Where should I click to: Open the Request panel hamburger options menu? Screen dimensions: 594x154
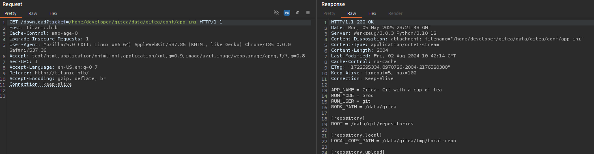(308, 13)
